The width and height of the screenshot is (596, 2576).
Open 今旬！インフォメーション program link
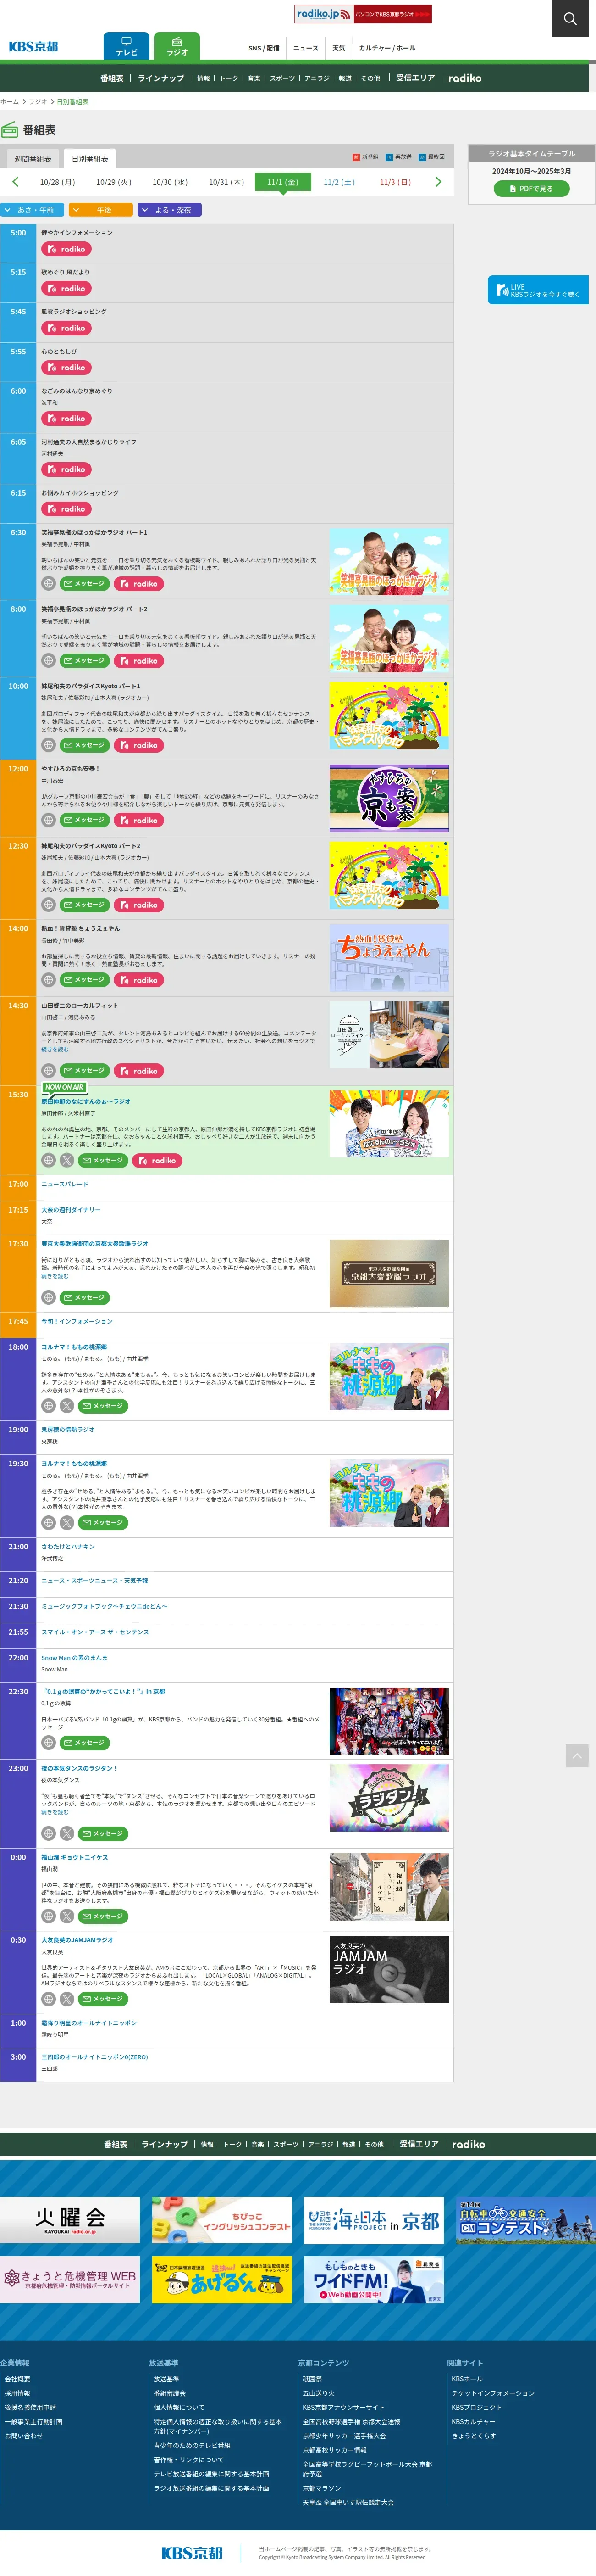(77, 1321)
